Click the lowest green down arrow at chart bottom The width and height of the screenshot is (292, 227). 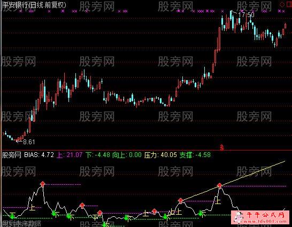click(x=105, y=224)
